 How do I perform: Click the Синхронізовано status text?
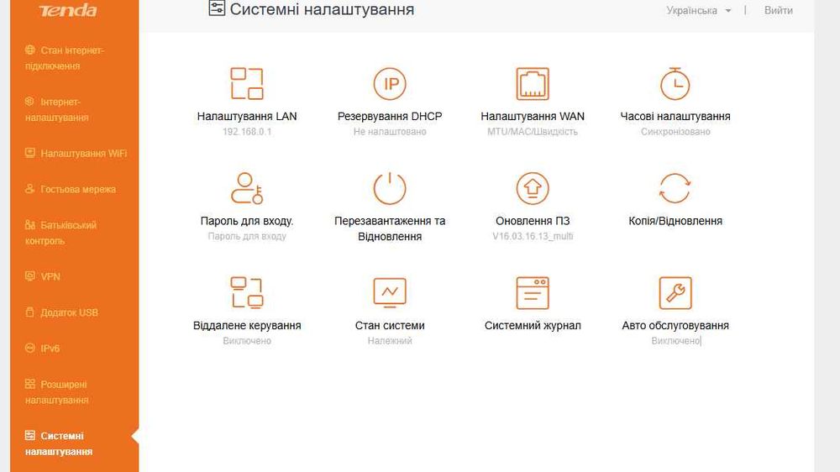tap(675, 132)
